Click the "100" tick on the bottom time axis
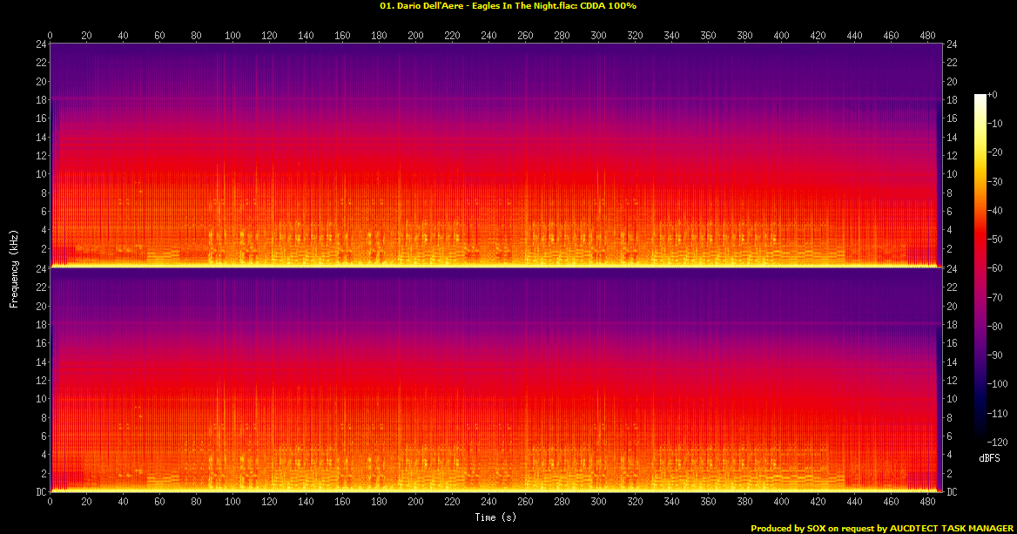This screenshot has height=534, width=1017. pyautogui.click(x=232, y=503)
